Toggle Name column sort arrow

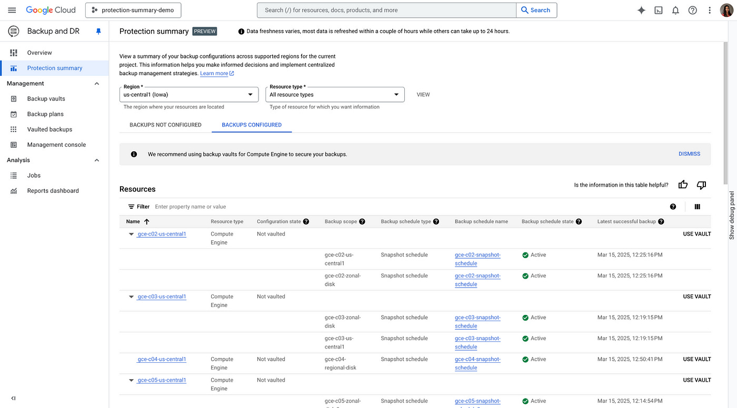[147, 221]
